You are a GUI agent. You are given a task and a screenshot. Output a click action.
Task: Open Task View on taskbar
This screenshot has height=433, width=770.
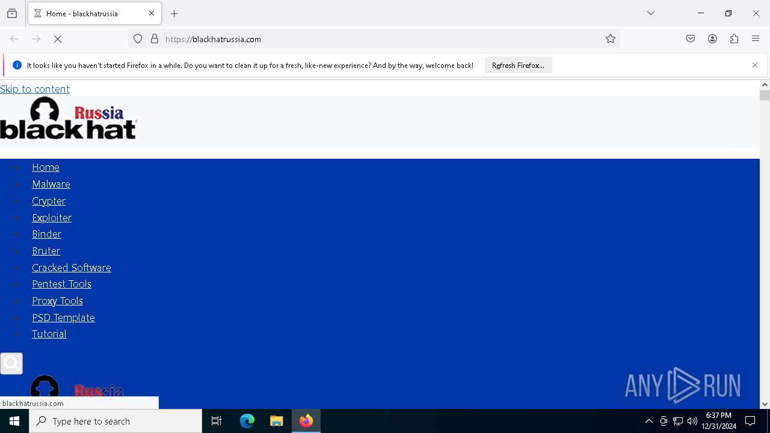click(x=217, y=421)
